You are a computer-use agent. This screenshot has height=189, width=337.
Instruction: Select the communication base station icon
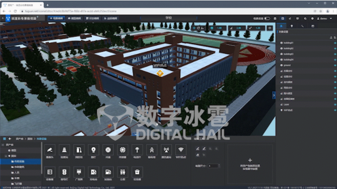pyautogui.click(x=166, y=150)
